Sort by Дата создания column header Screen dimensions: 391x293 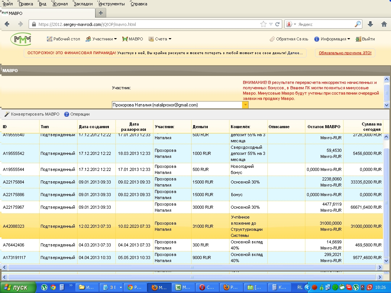[96, 127]
